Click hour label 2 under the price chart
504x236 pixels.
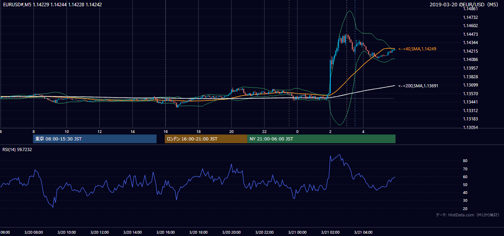click(x=330, y=131)
